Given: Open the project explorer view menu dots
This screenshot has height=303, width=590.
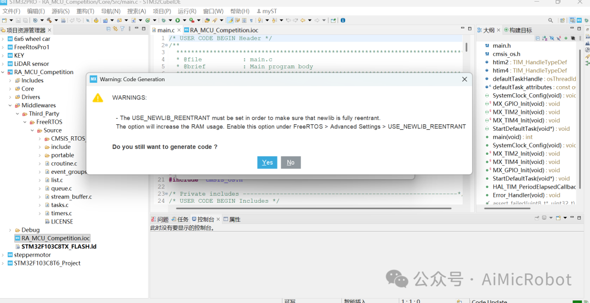Looking at the screenshot, I should pyautogui.click(x=129, y=29).
